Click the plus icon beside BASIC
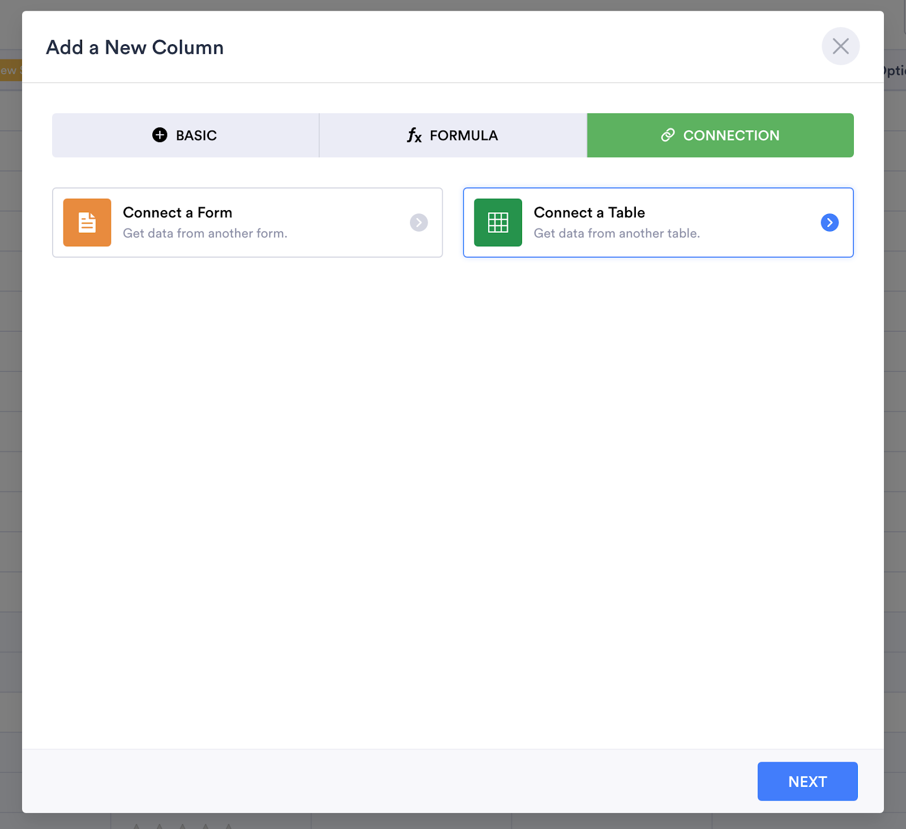The height and width of the screenshot is (829, 906). (x=160, y=135)
